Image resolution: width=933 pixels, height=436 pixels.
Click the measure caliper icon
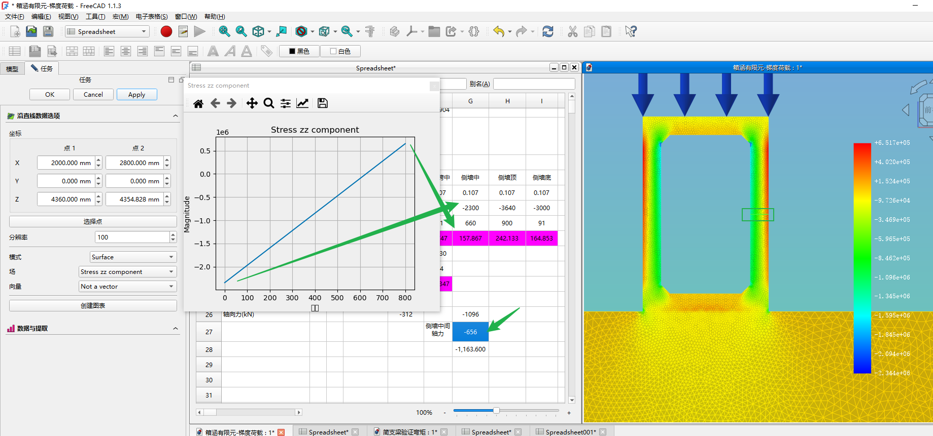click(370, 31)
